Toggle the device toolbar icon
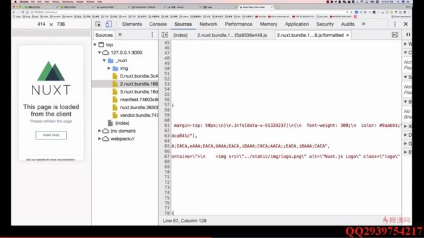 [x=109, y=24]
